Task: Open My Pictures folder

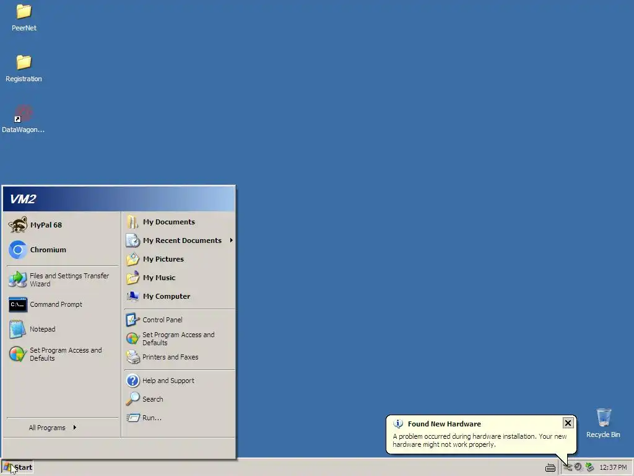Action: [x=180, y=259]
